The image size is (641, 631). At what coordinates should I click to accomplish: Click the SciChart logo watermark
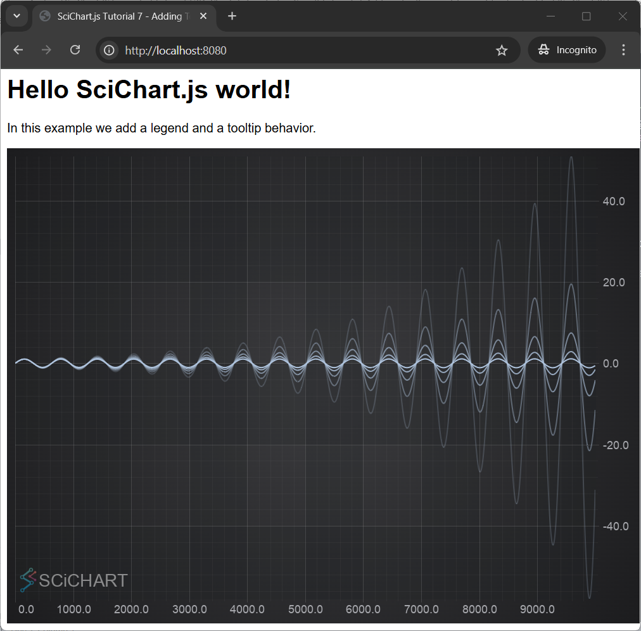(x=73, y=580)
